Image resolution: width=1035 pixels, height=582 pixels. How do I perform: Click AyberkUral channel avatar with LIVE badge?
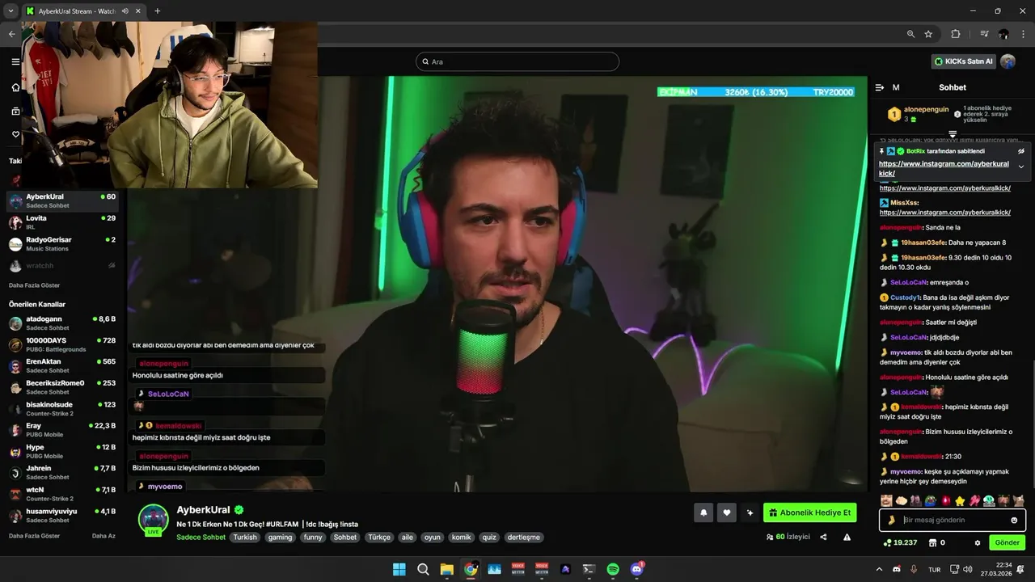[154, 520]
